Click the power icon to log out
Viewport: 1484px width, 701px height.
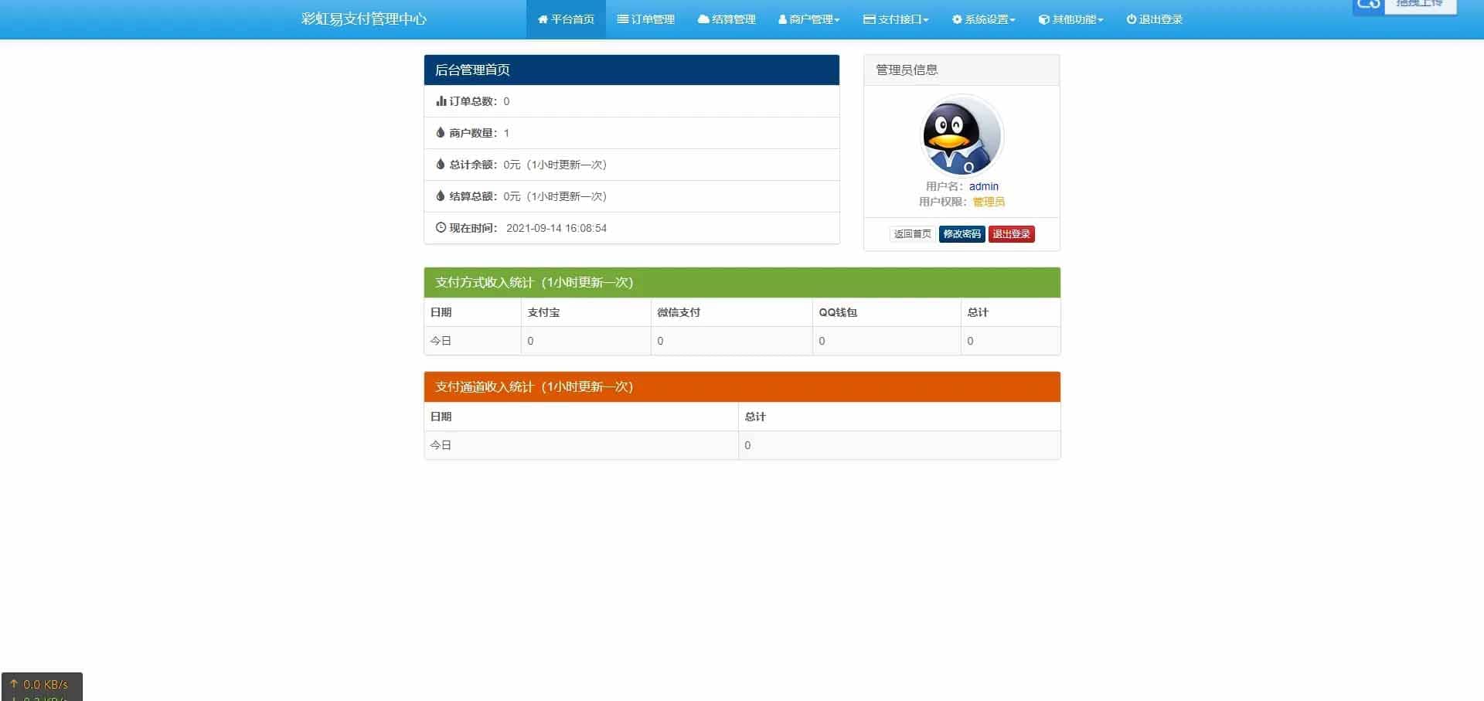pyautogui.click(x=1131, y=19)
